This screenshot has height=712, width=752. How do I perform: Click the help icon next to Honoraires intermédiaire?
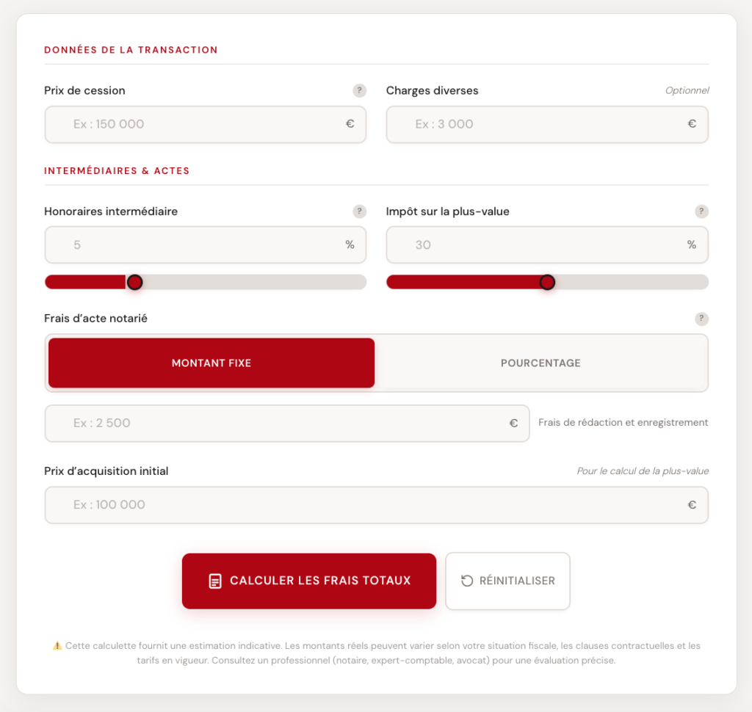pyautogui.click(x=359, y=211)
